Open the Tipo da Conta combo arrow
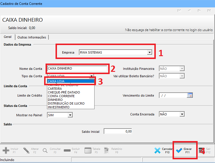The height and width of the screenshot is (163, 215). 91,76
